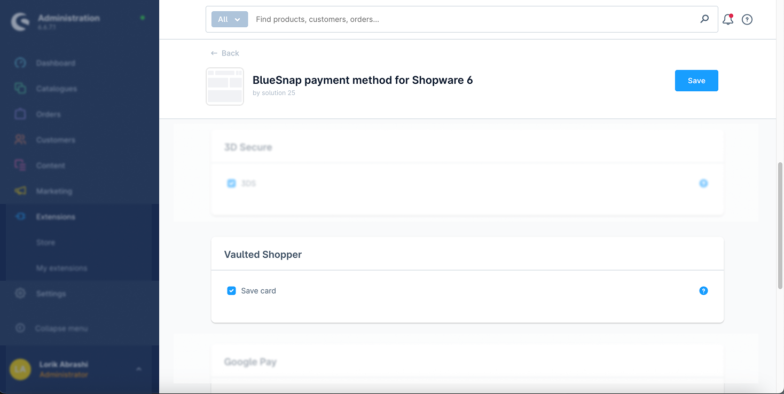Open My extensions submenu item
This screenshot has height=394, width=784.
61,268
